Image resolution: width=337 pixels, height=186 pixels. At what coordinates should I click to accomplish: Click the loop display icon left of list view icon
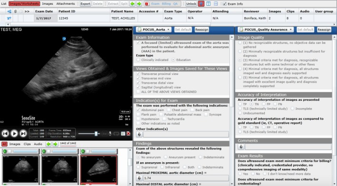click(x=116, y=134)
